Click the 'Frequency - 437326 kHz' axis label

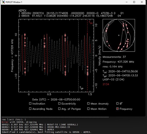(x=12, y=55)
